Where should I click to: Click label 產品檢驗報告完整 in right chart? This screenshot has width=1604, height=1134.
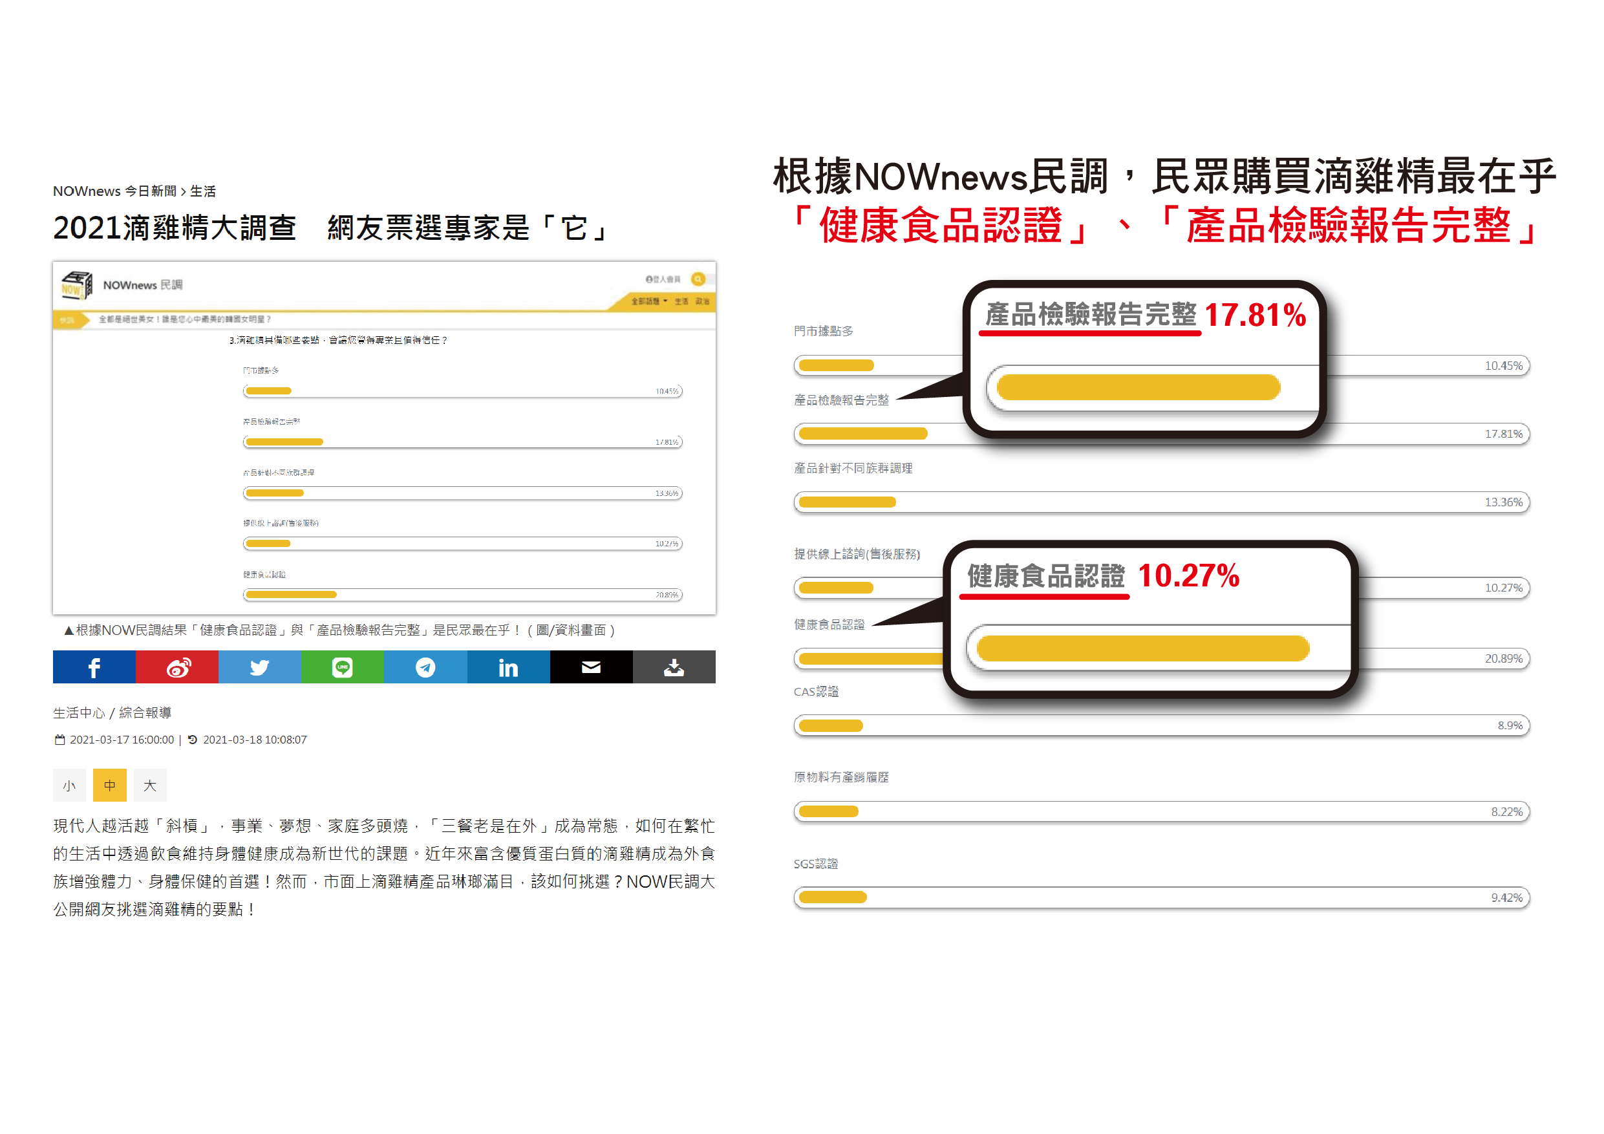841,400
